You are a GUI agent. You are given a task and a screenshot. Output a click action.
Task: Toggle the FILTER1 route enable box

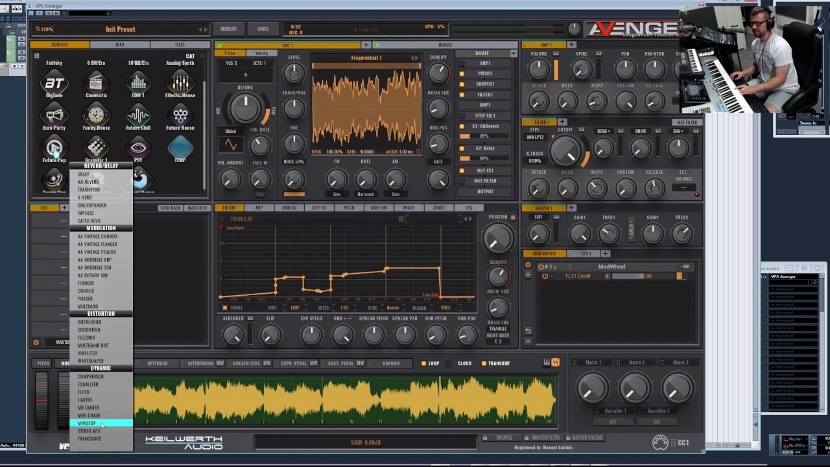click(462, 94)
